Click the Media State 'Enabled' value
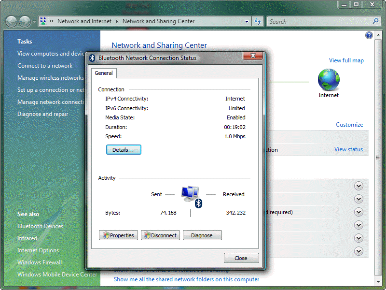Viewport: 386px width, 290px height. (236, 117)
